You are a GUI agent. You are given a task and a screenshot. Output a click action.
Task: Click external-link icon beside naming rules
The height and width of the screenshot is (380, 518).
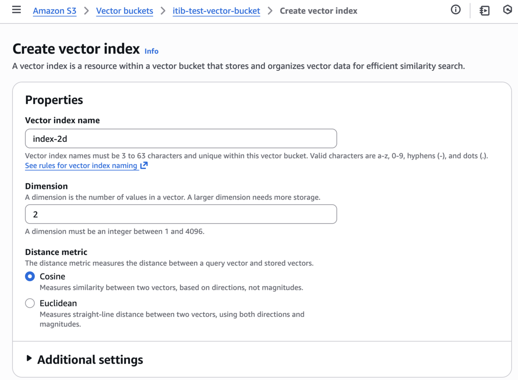click(x=144, y=165)
